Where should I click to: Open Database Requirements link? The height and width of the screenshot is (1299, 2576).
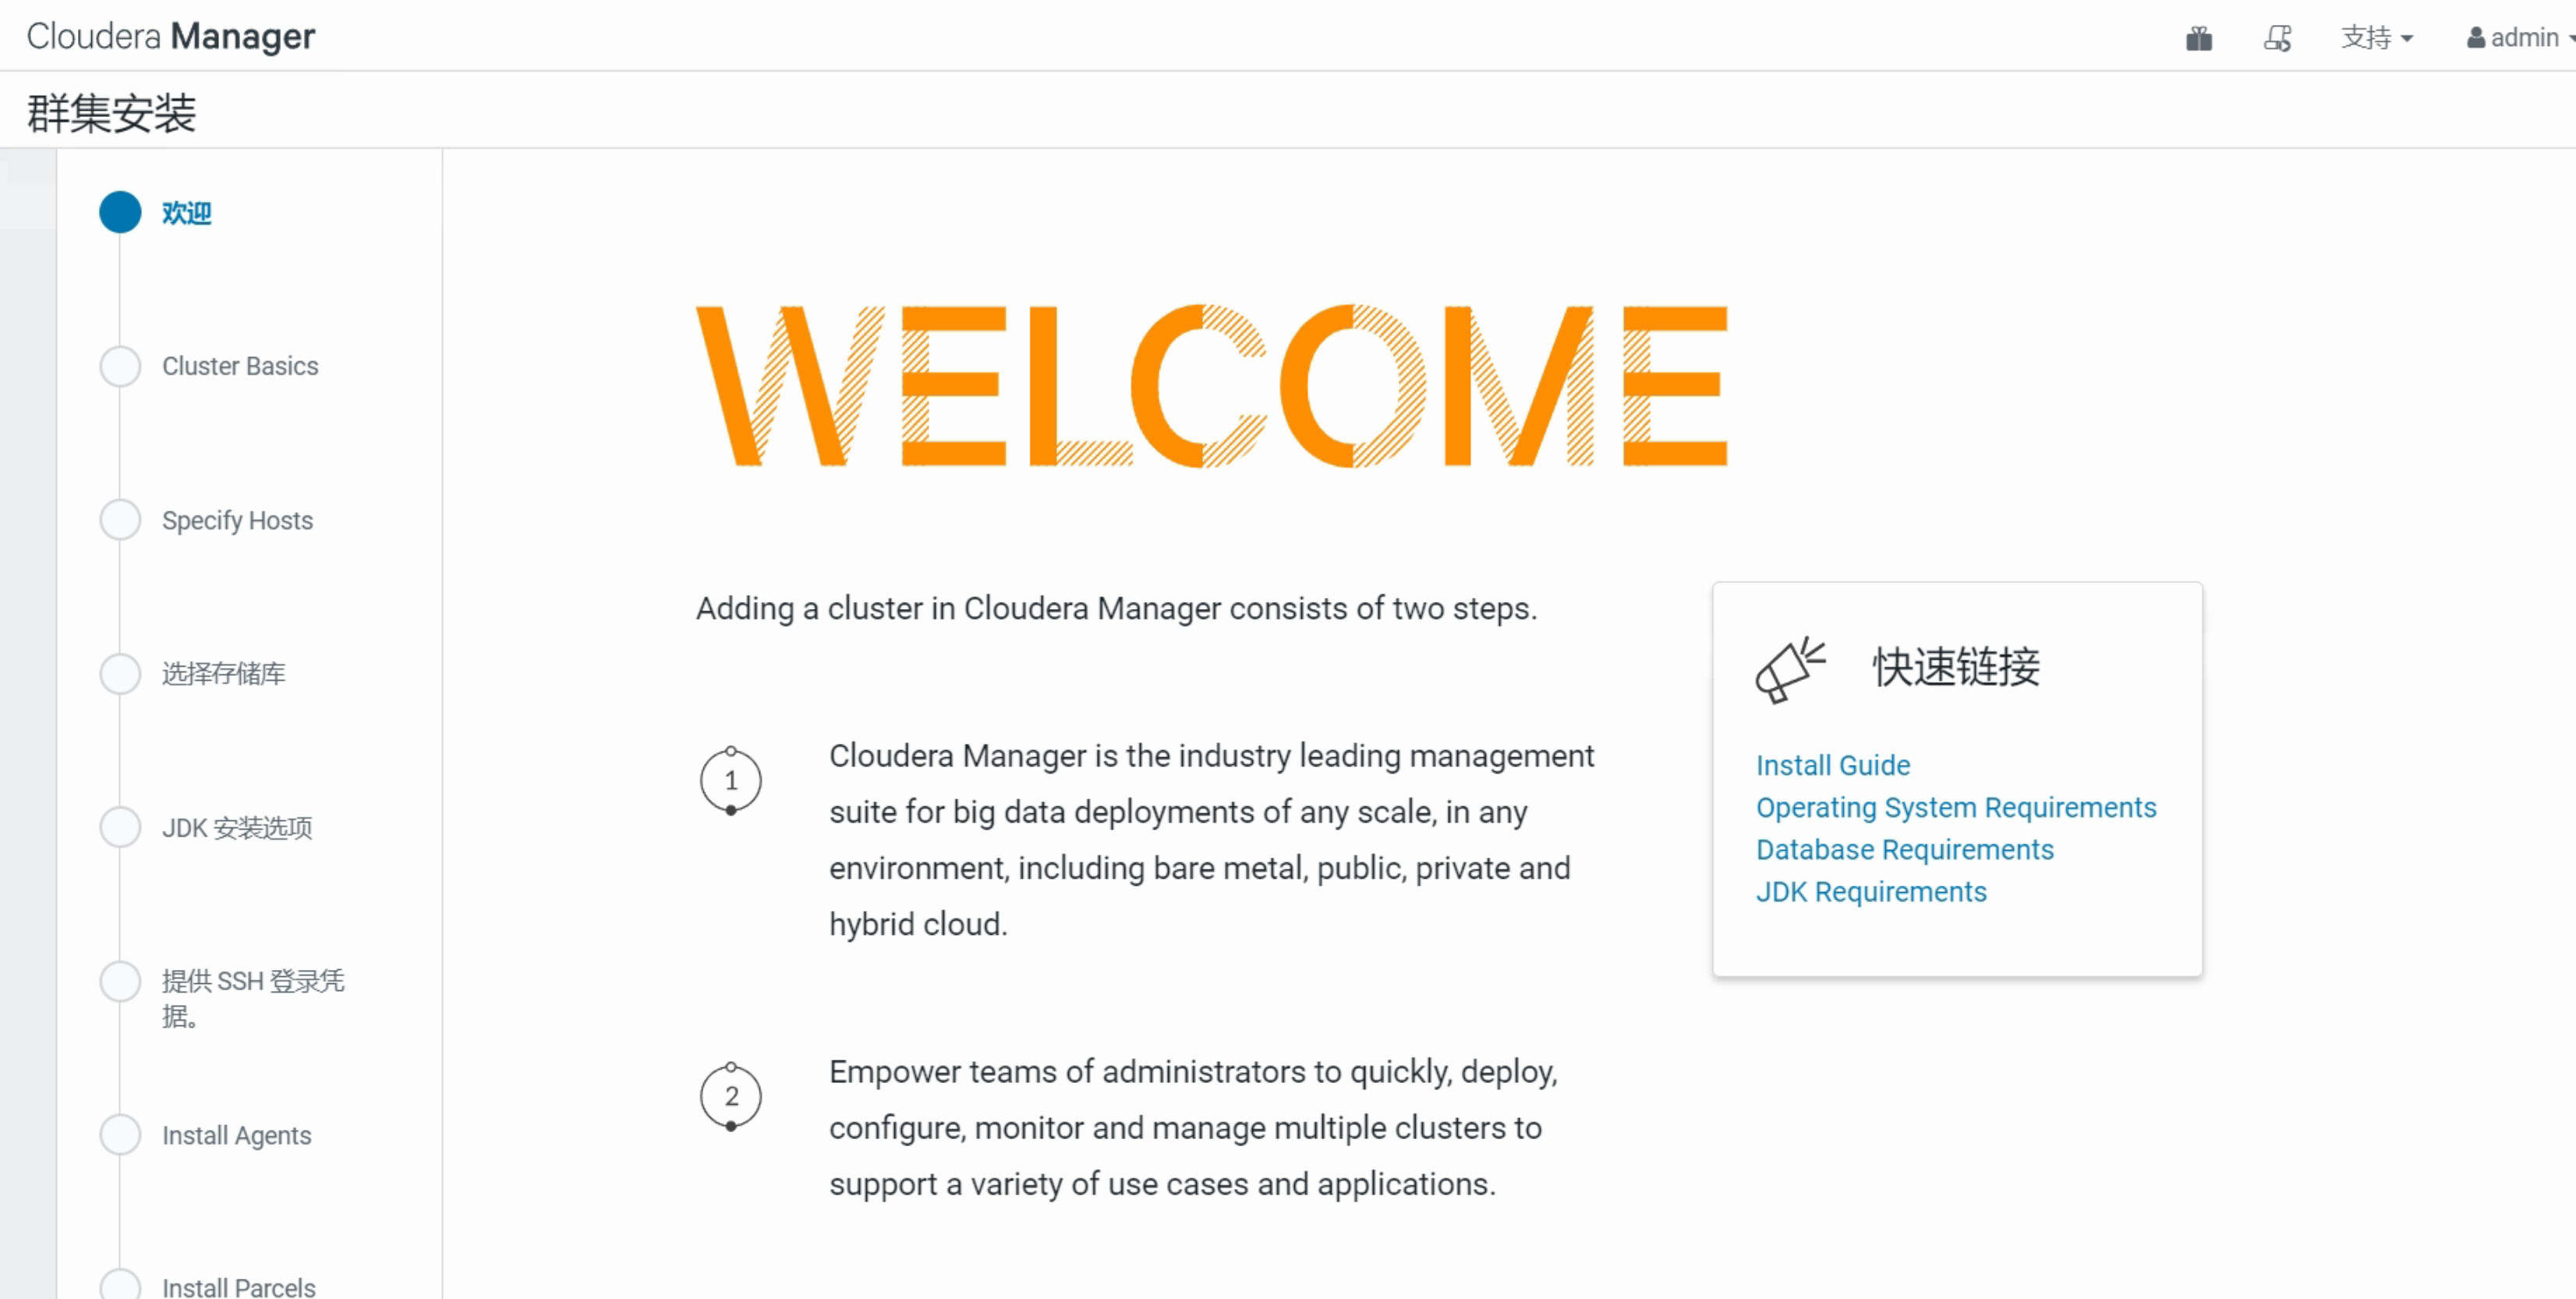coord(1904,849)
